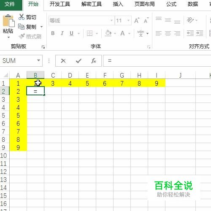Click the text orientation icon
Viewport: 211px width, 211px height.
pos(190,20)
